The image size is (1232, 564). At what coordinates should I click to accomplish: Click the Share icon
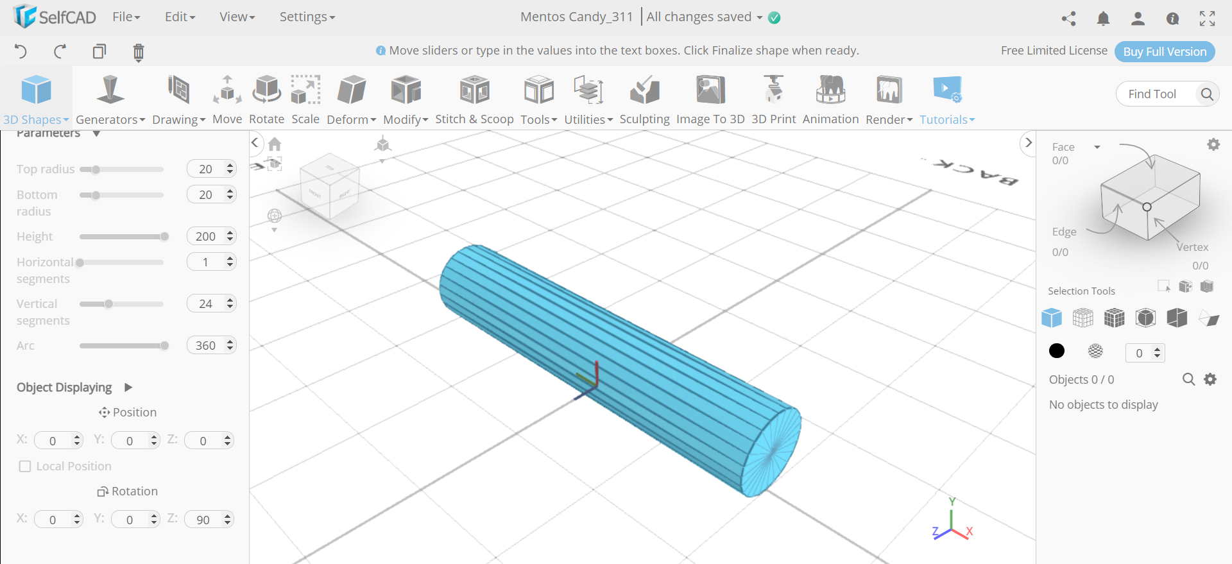pyautogui.click(x=1068, y=19)
